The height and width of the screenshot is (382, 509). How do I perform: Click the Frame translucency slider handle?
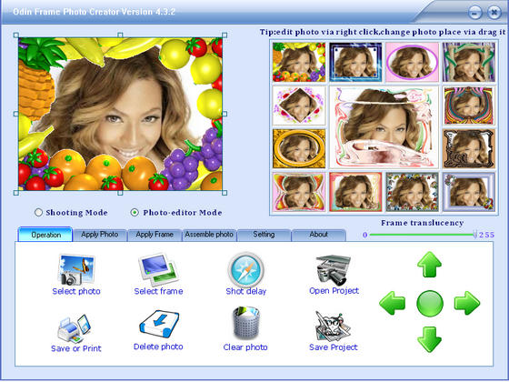[x=474, y=235]
